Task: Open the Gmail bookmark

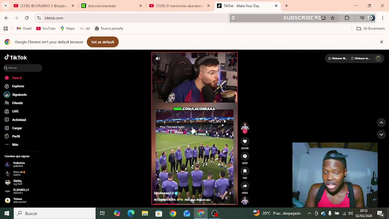Action: [24, 29]
